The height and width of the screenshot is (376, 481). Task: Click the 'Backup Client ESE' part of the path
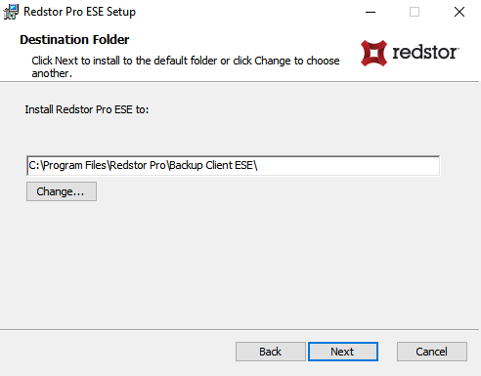click(x=211, y=165)
